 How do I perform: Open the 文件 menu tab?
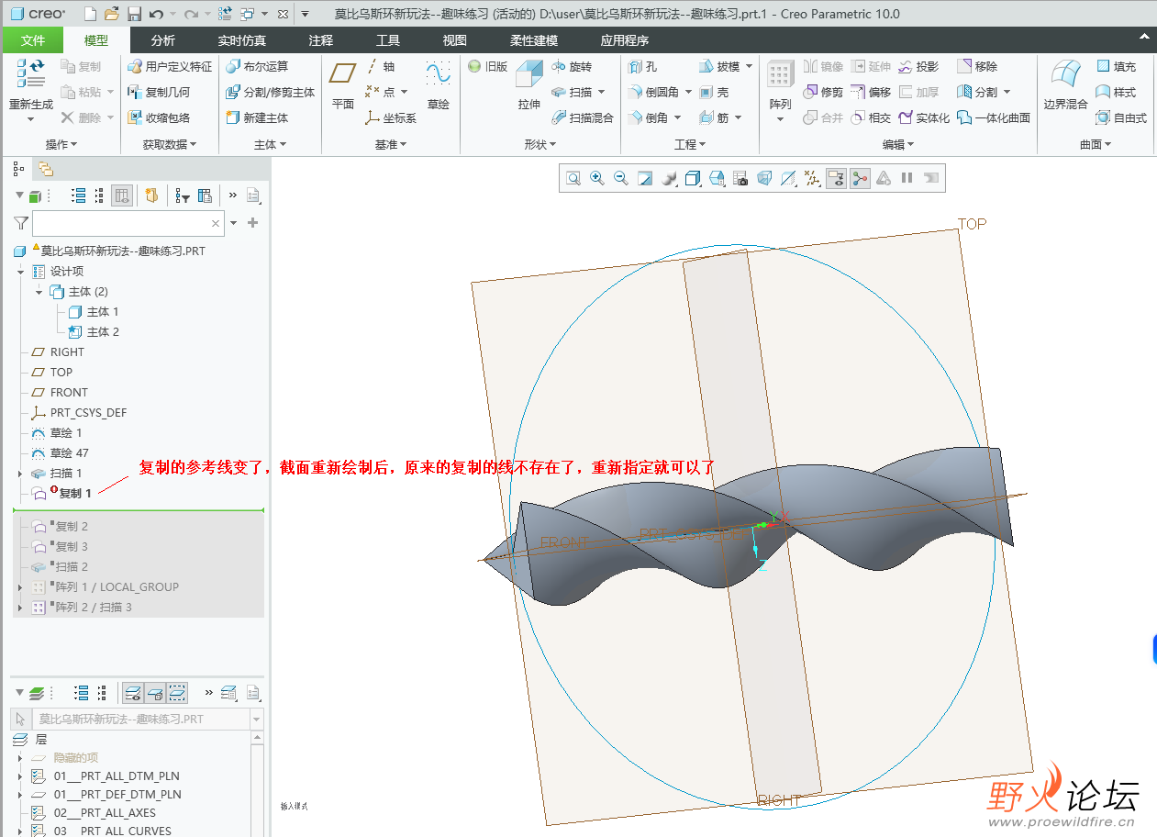pyautogui.click(x=33, y=40)
